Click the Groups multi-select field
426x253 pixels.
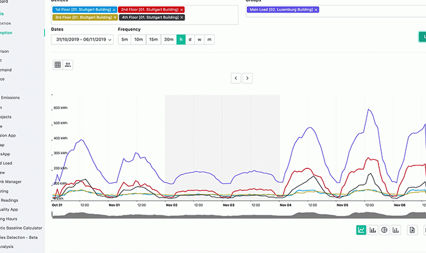tap(336, 11)
